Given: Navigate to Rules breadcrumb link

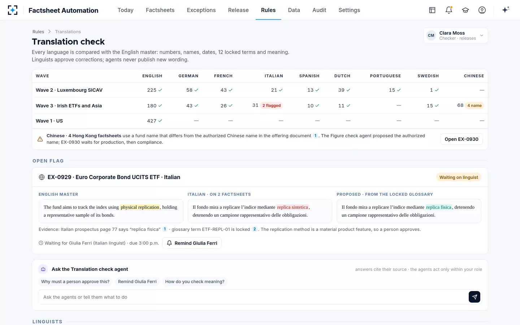Looking at the screenshot, I should point(38,32).
